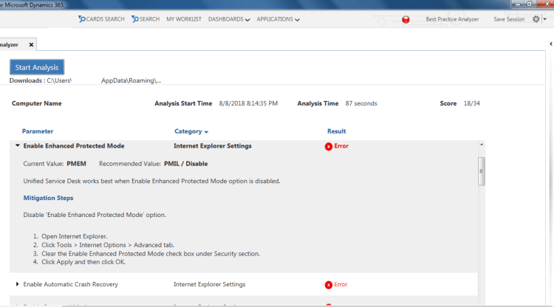The width and height of the screenshot is (554, 307).
Task: Click Internet Explorer Settings in Crash Recovery row
Action: (210, 284)
